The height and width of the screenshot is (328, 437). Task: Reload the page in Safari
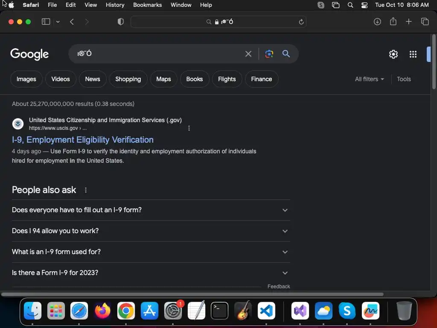[301, 22]
